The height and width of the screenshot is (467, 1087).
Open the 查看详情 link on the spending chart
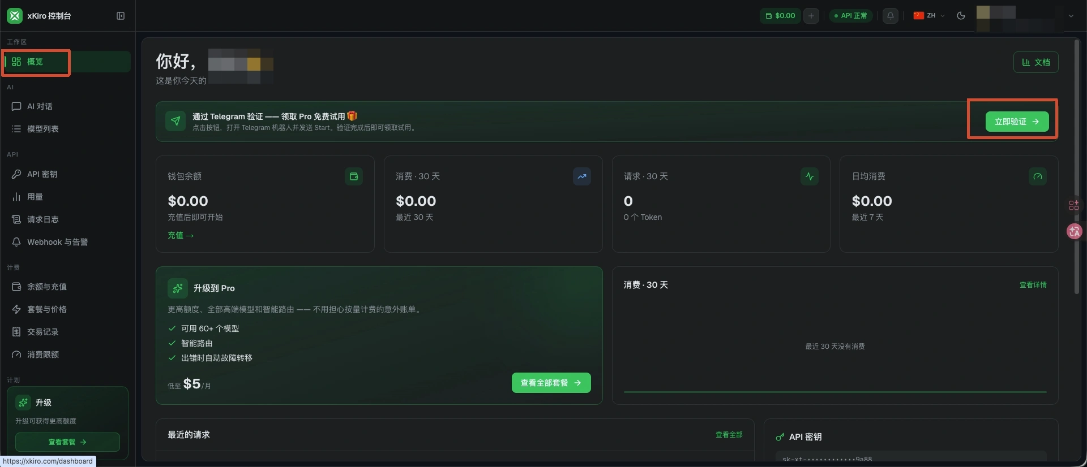point(1033,285)
